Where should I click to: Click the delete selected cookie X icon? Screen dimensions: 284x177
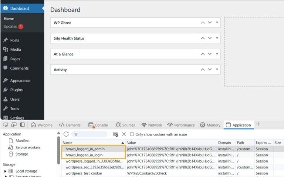click(x=124, y=134)
